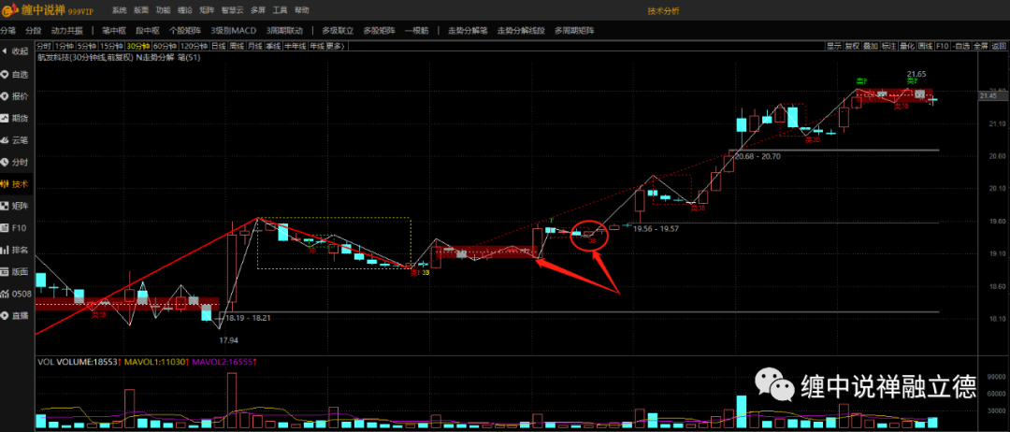Viewport: 1010px width, 432px height.
Task: Collapse the sidebar with 收起
Action: [x=16, y=51]
